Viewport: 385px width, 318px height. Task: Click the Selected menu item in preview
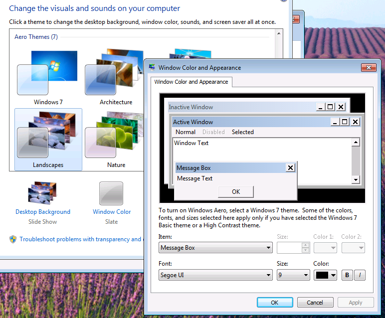click(242, 132)
